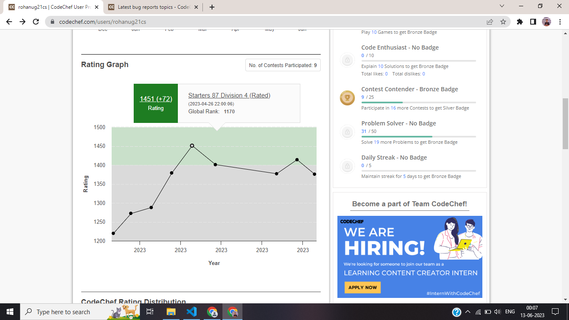569x320 pixels.
Task: Click the battery status tray icon
Action: click(487, 312)
